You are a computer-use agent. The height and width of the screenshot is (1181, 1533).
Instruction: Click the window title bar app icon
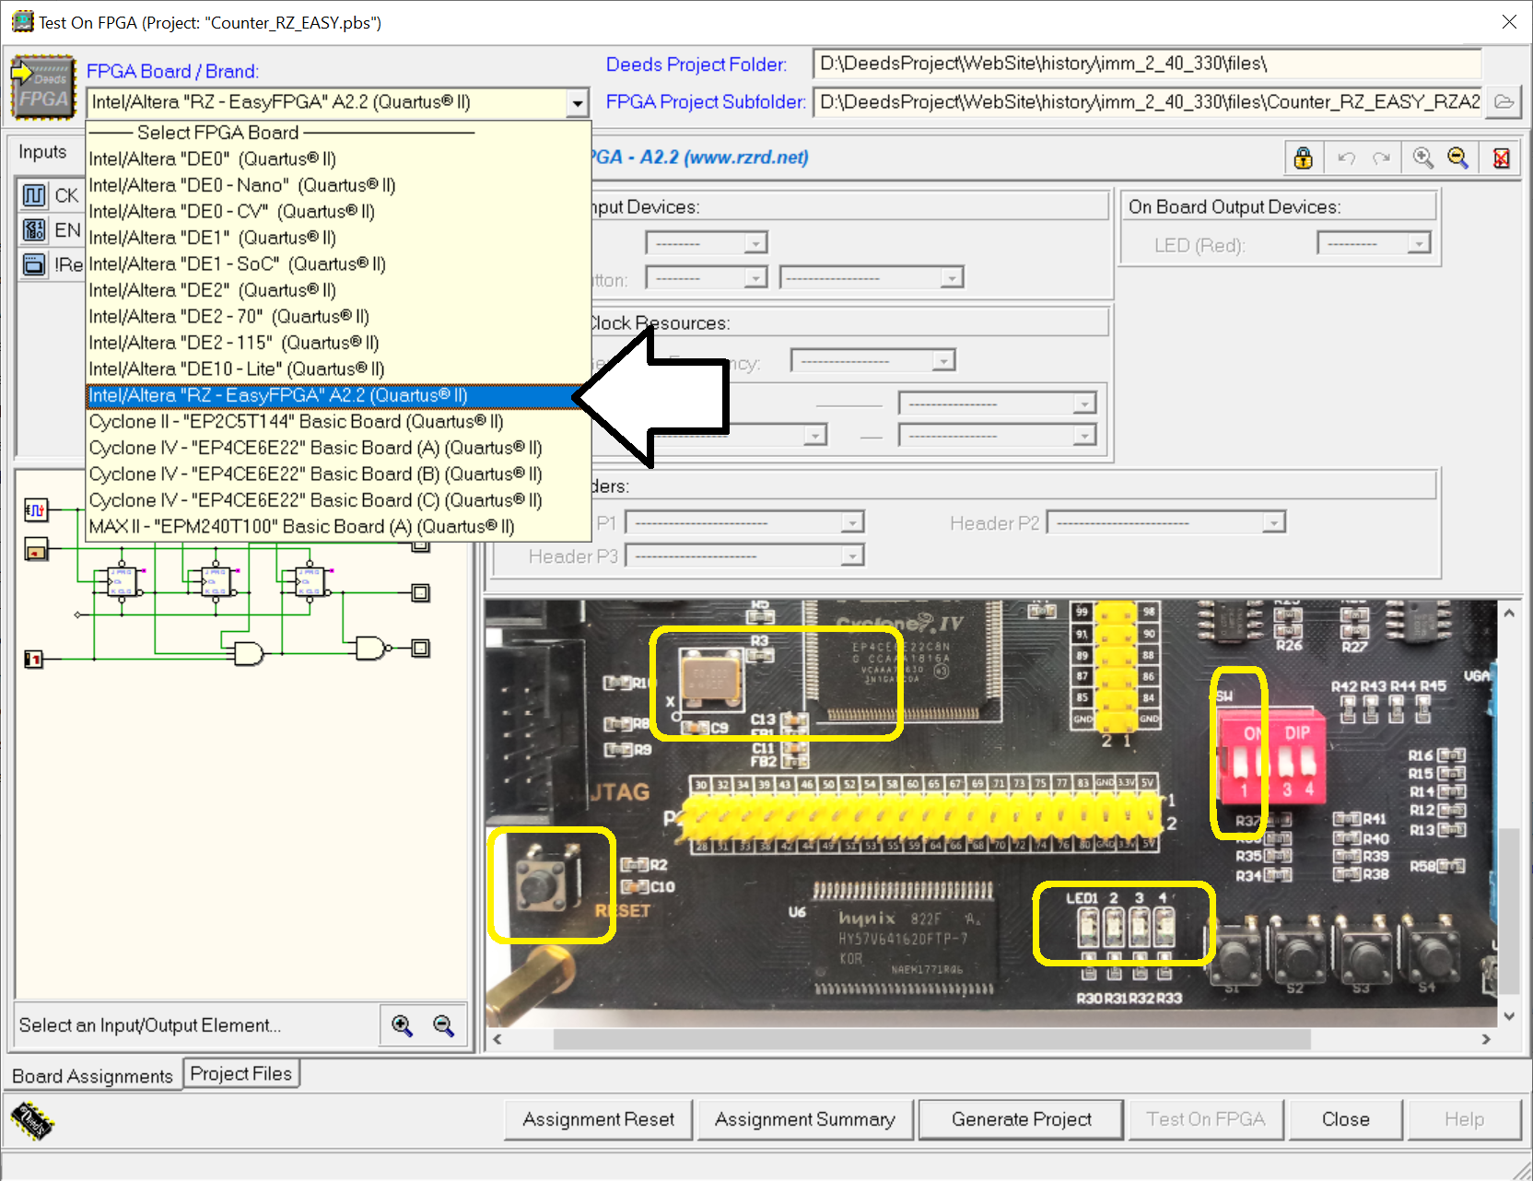pos(22,21)
